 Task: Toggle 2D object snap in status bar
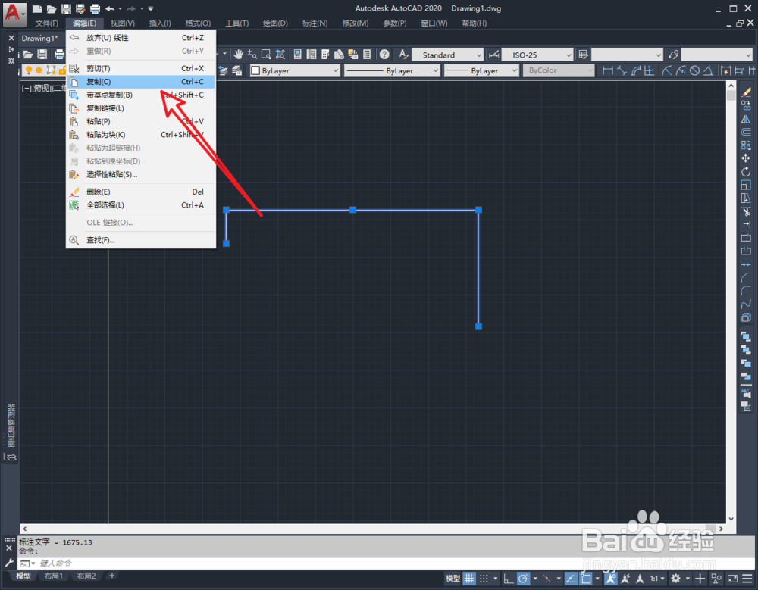click(x=586, y=579)
